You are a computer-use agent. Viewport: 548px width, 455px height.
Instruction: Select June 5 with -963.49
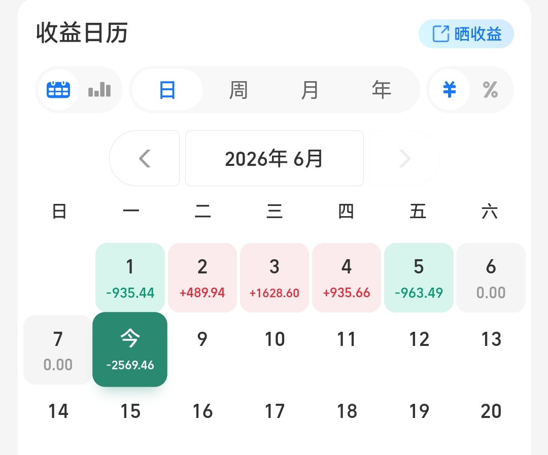pyautogui.click(x=419, y=277)
